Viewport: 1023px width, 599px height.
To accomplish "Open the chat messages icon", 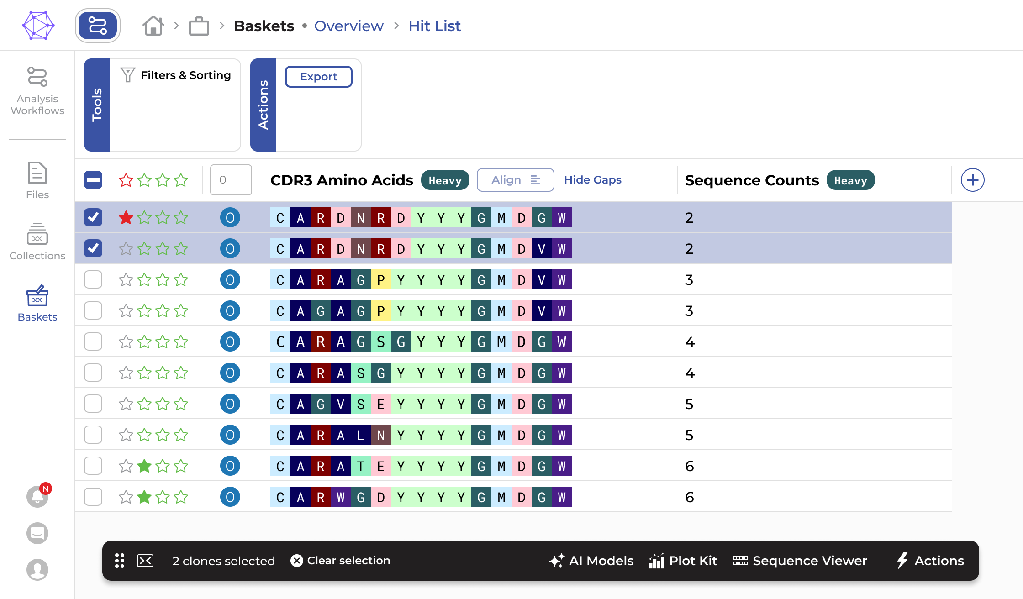I will 37,533.
